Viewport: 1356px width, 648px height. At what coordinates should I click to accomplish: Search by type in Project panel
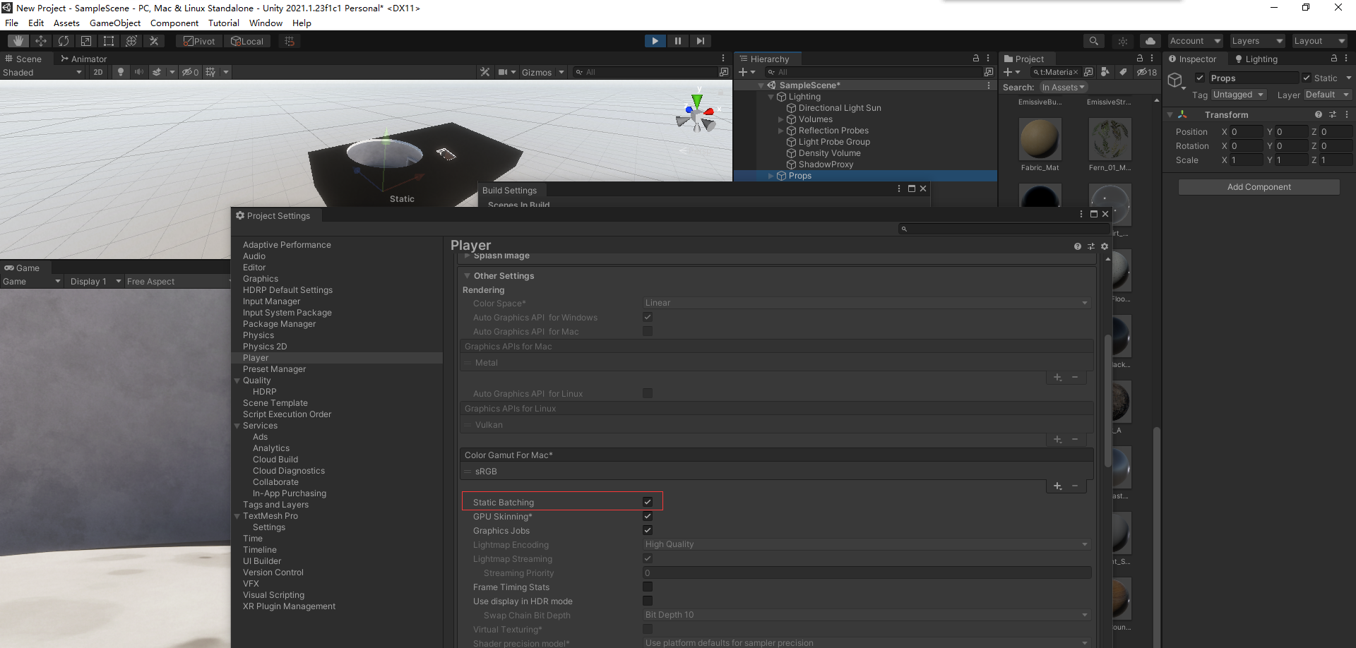click(x=1105, y=72)
